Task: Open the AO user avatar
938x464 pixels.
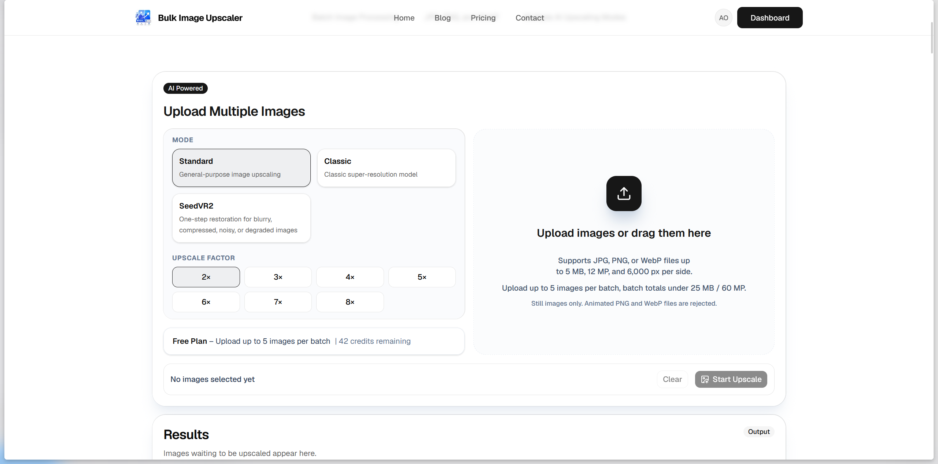Action: (x=723, y=18)
